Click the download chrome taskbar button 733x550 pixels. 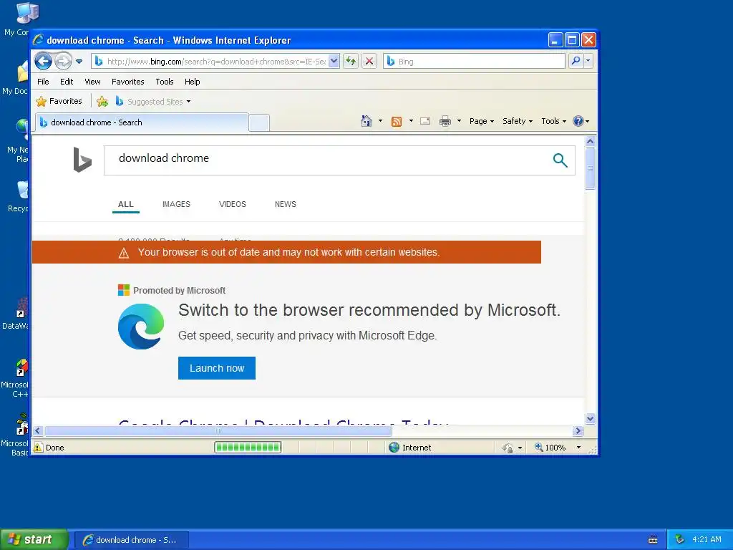(132, 540)
